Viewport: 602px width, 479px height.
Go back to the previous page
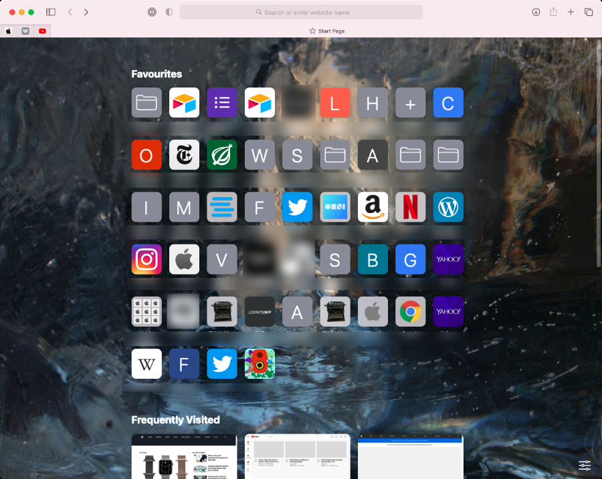(70, 12)
